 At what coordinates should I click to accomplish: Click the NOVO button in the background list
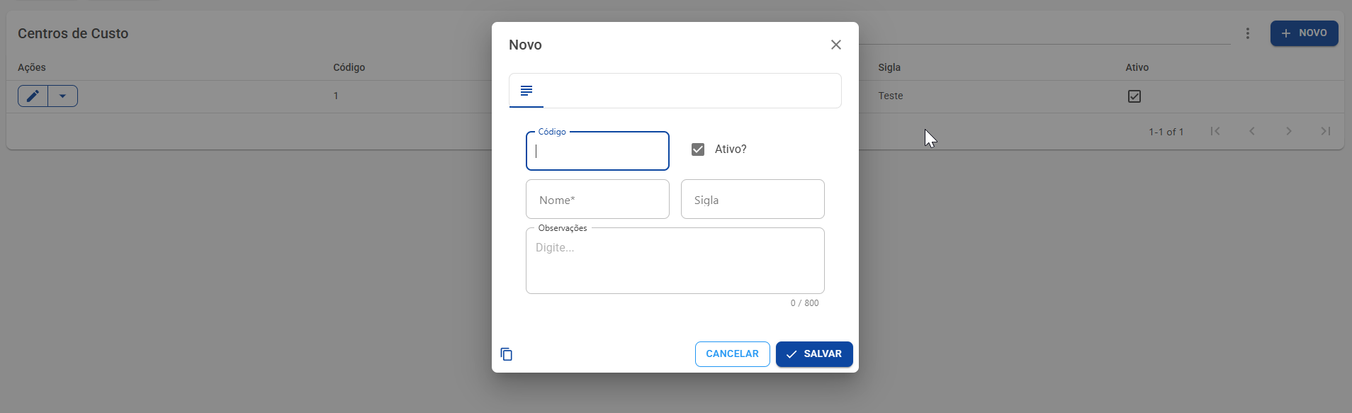coord(1304,33)
